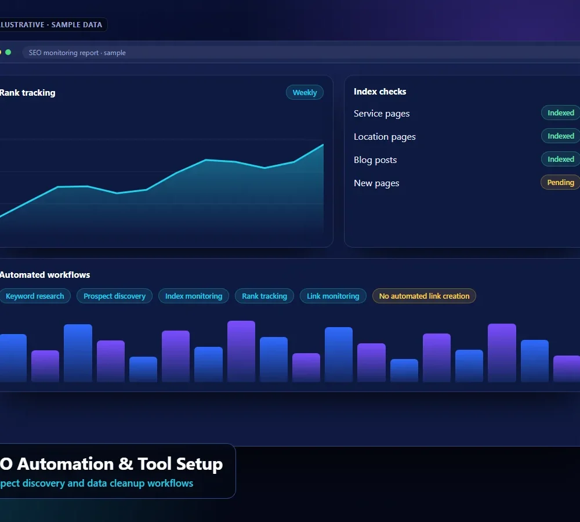The image size is (580, 522).
Task: Focus the SEO monitoring report address bar
Action: click(301, 53)
